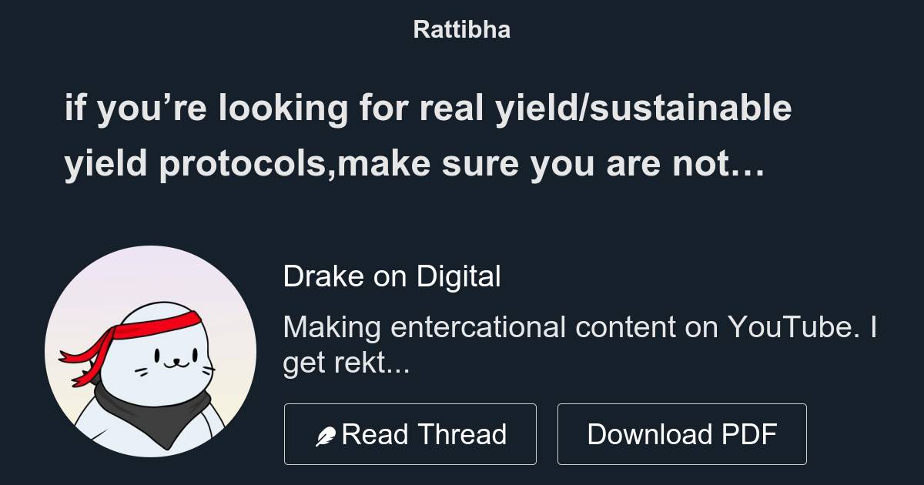
Task: Click the Drake on Digital profile name
Action: coord(393,276)
